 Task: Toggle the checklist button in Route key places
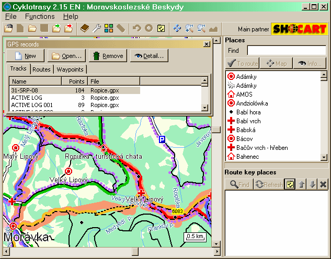click(x=290, y=184)
